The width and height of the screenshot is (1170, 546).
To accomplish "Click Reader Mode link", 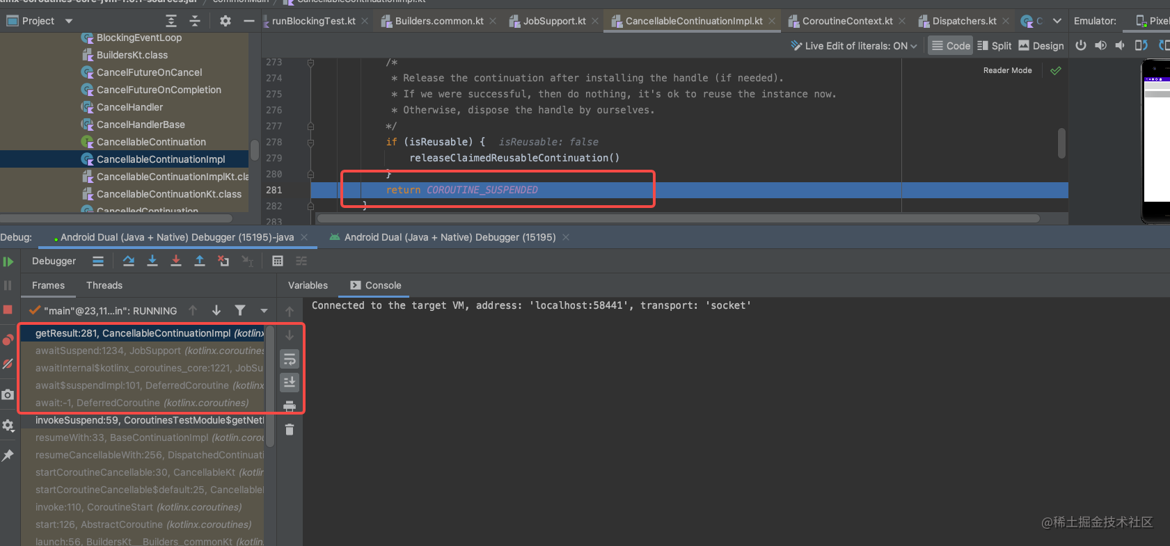I will coord(1007,70).
